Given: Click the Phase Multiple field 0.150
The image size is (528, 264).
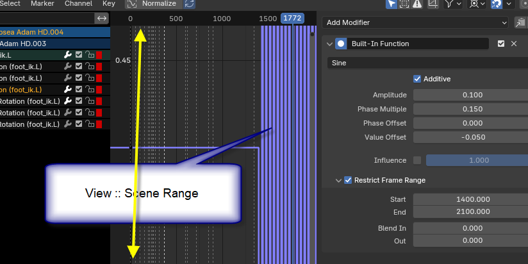Looking at the screenshot, I should tap(471, 109).
